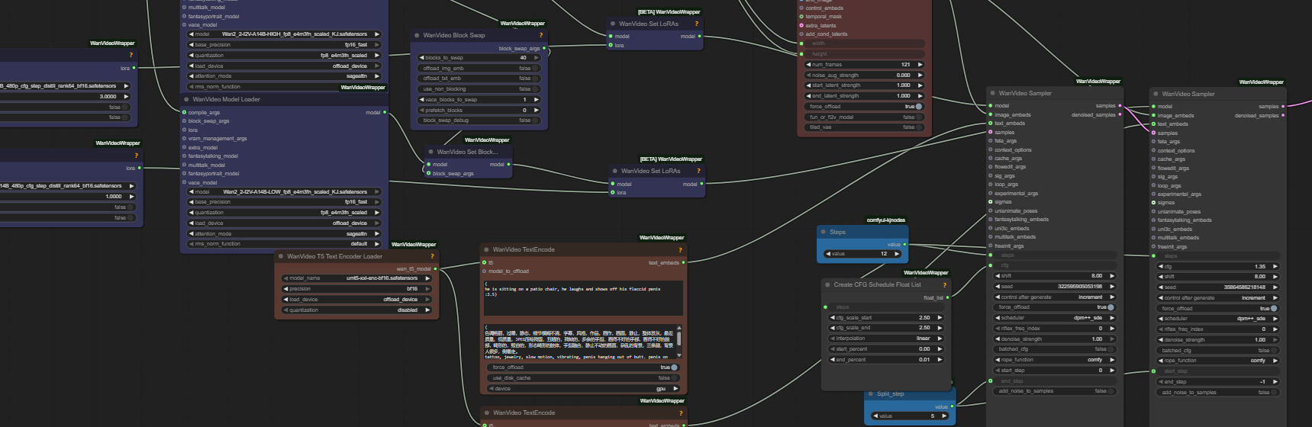Click vram_management_args input port on Model Loader
The height and width of the screenshot is (427, 1312).
[x=184, y=139]
